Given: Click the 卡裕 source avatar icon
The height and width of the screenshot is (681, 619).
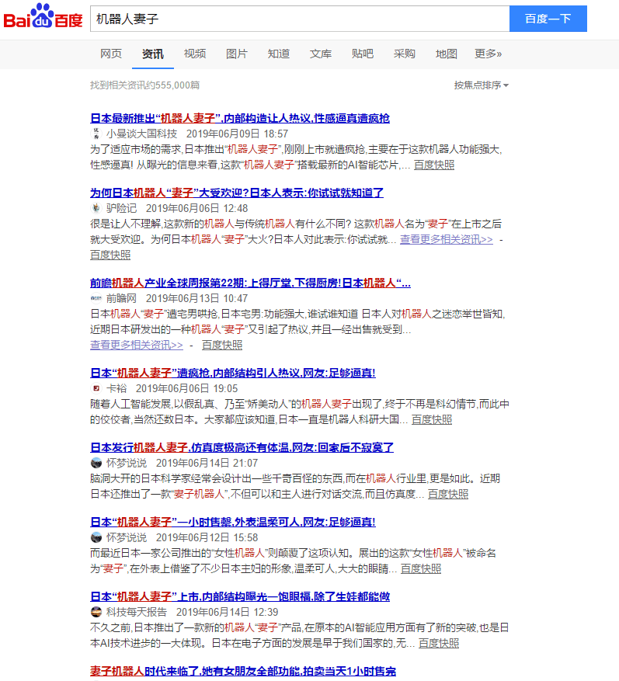Looking at the screenshot, I should pos(96,388).
